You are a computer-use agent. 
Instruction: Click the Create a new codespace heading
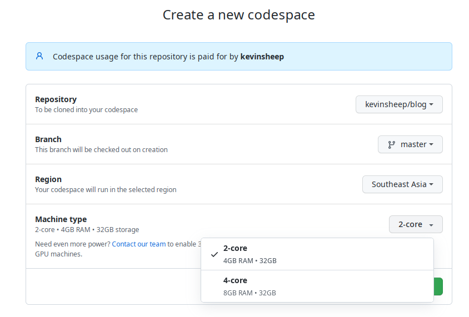(x=239, y=15)
